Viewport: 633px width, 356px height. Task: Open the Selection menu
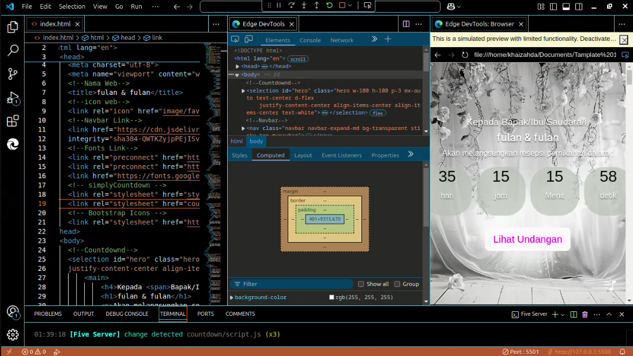click(72, 6)
